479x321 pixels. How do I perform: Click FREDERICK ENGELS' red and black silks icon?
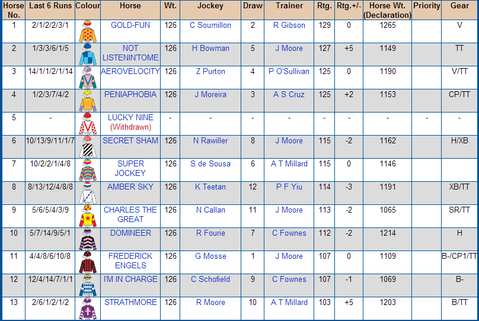click(88, 262)
